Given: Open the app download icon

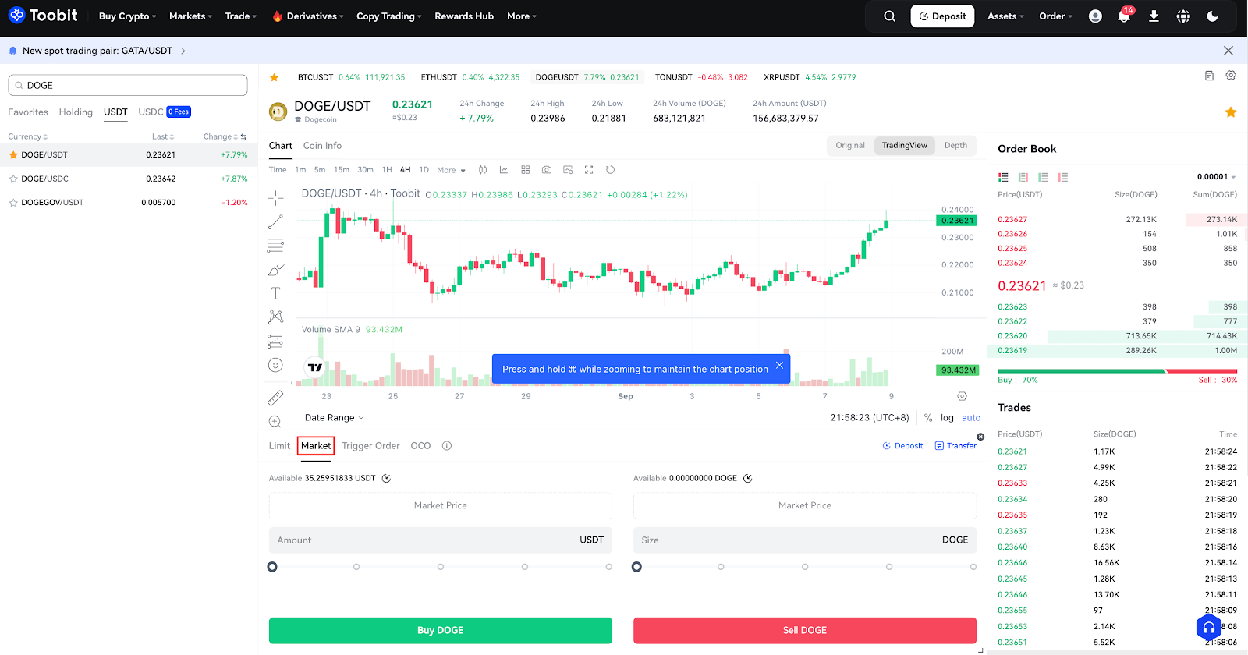Looking at the screenshot, I should coord(1154,16).
